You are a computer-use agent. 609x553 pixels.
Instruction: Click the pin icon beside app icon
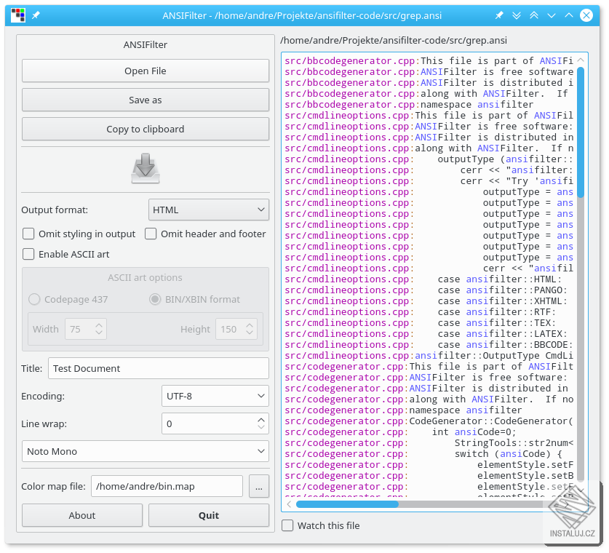[x=36, y=15]
